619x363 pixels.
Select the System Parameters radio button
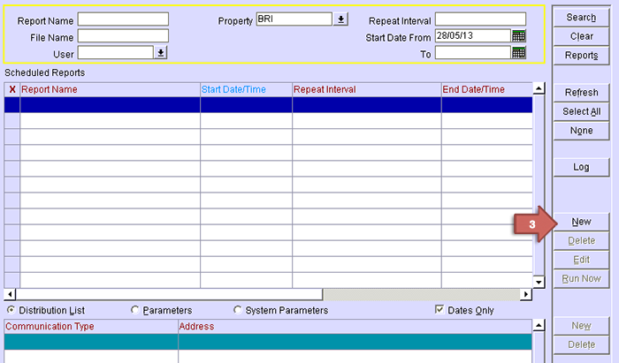(238, 310)
